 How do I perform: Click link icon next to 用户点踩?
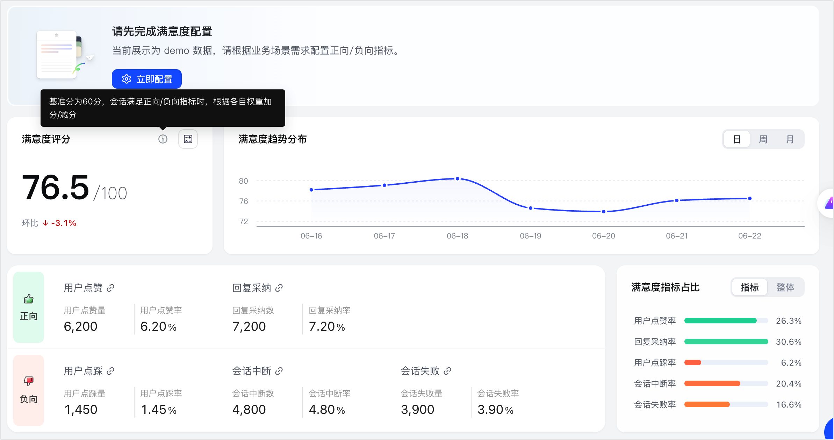[x=110, y=371]
